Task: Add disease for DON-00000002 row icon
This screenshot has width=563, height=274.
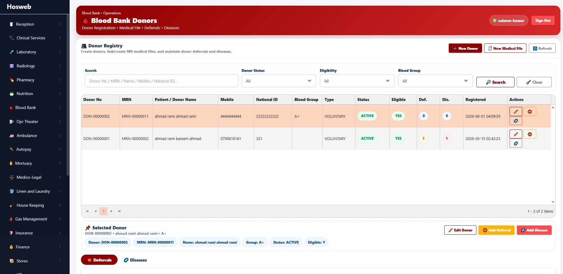Action: (516, 121)
